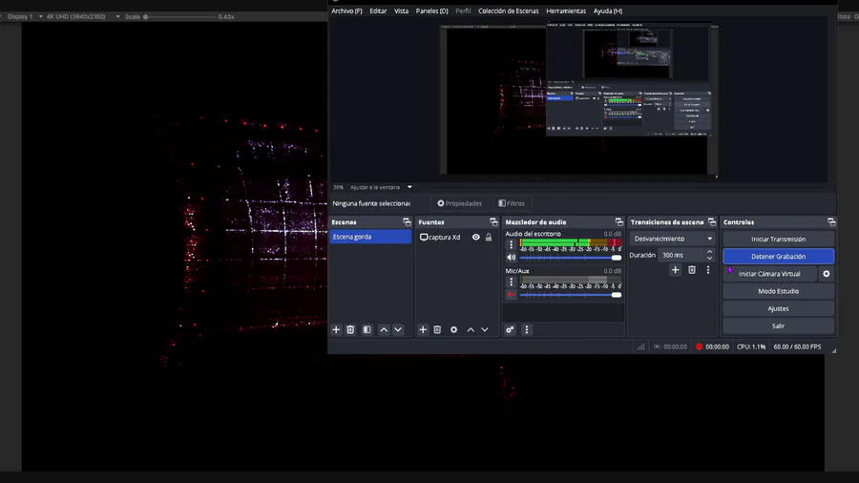Click the Iniciar Transmisión button

[778, 239]
